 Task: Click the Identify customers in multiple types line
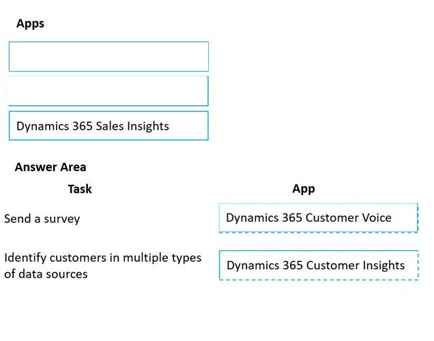[x=102, y=258]
